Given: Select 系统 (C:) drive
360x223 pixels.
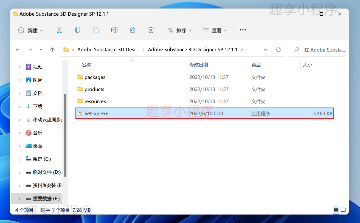Looking at the screenshot, I should (x=42, y=159).
